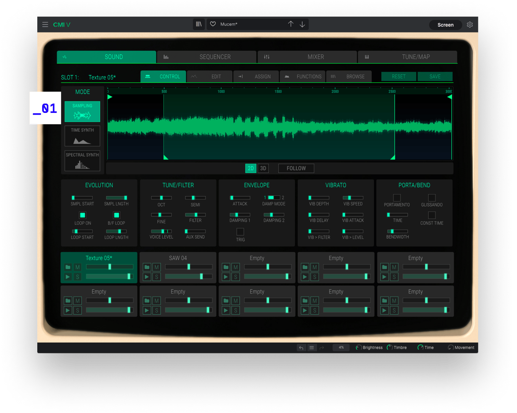
Task: Select the Texture 05 slot name
Action: point(99,258)
